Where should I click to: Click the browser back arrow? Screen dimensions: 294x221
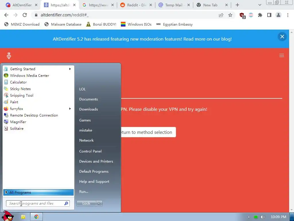pos(6,15)
